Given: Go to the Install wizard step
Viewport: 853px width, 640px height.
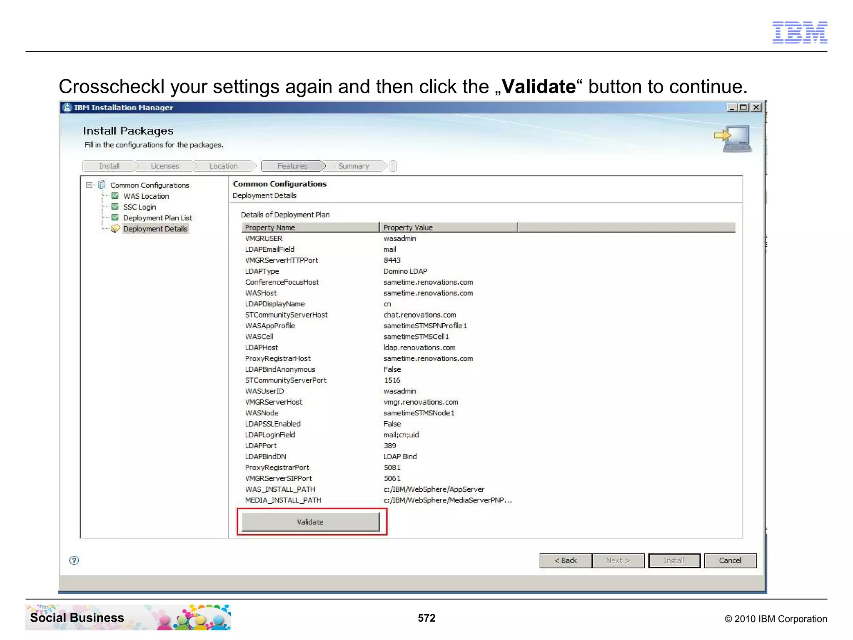Looking at the screenshot, I should click(109, 166).
